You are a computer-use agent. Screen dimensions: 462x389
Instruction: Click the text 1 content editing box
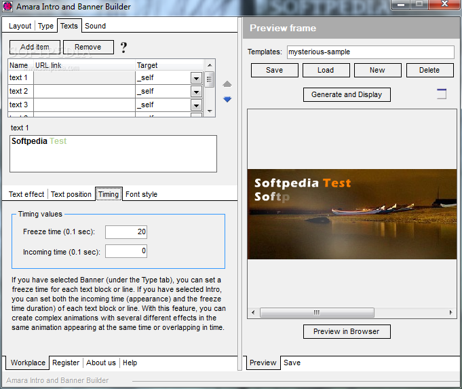(113, 153)
